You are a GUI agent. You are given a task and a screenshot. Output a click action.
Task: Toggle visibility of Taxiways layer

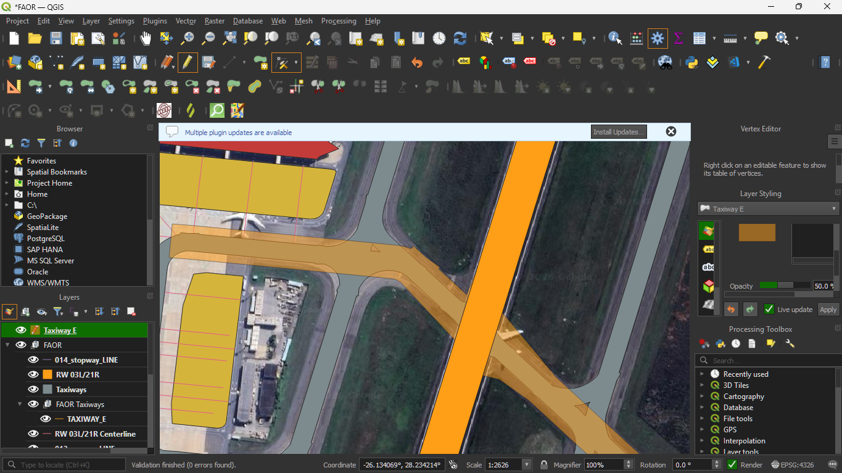(33, 389)
